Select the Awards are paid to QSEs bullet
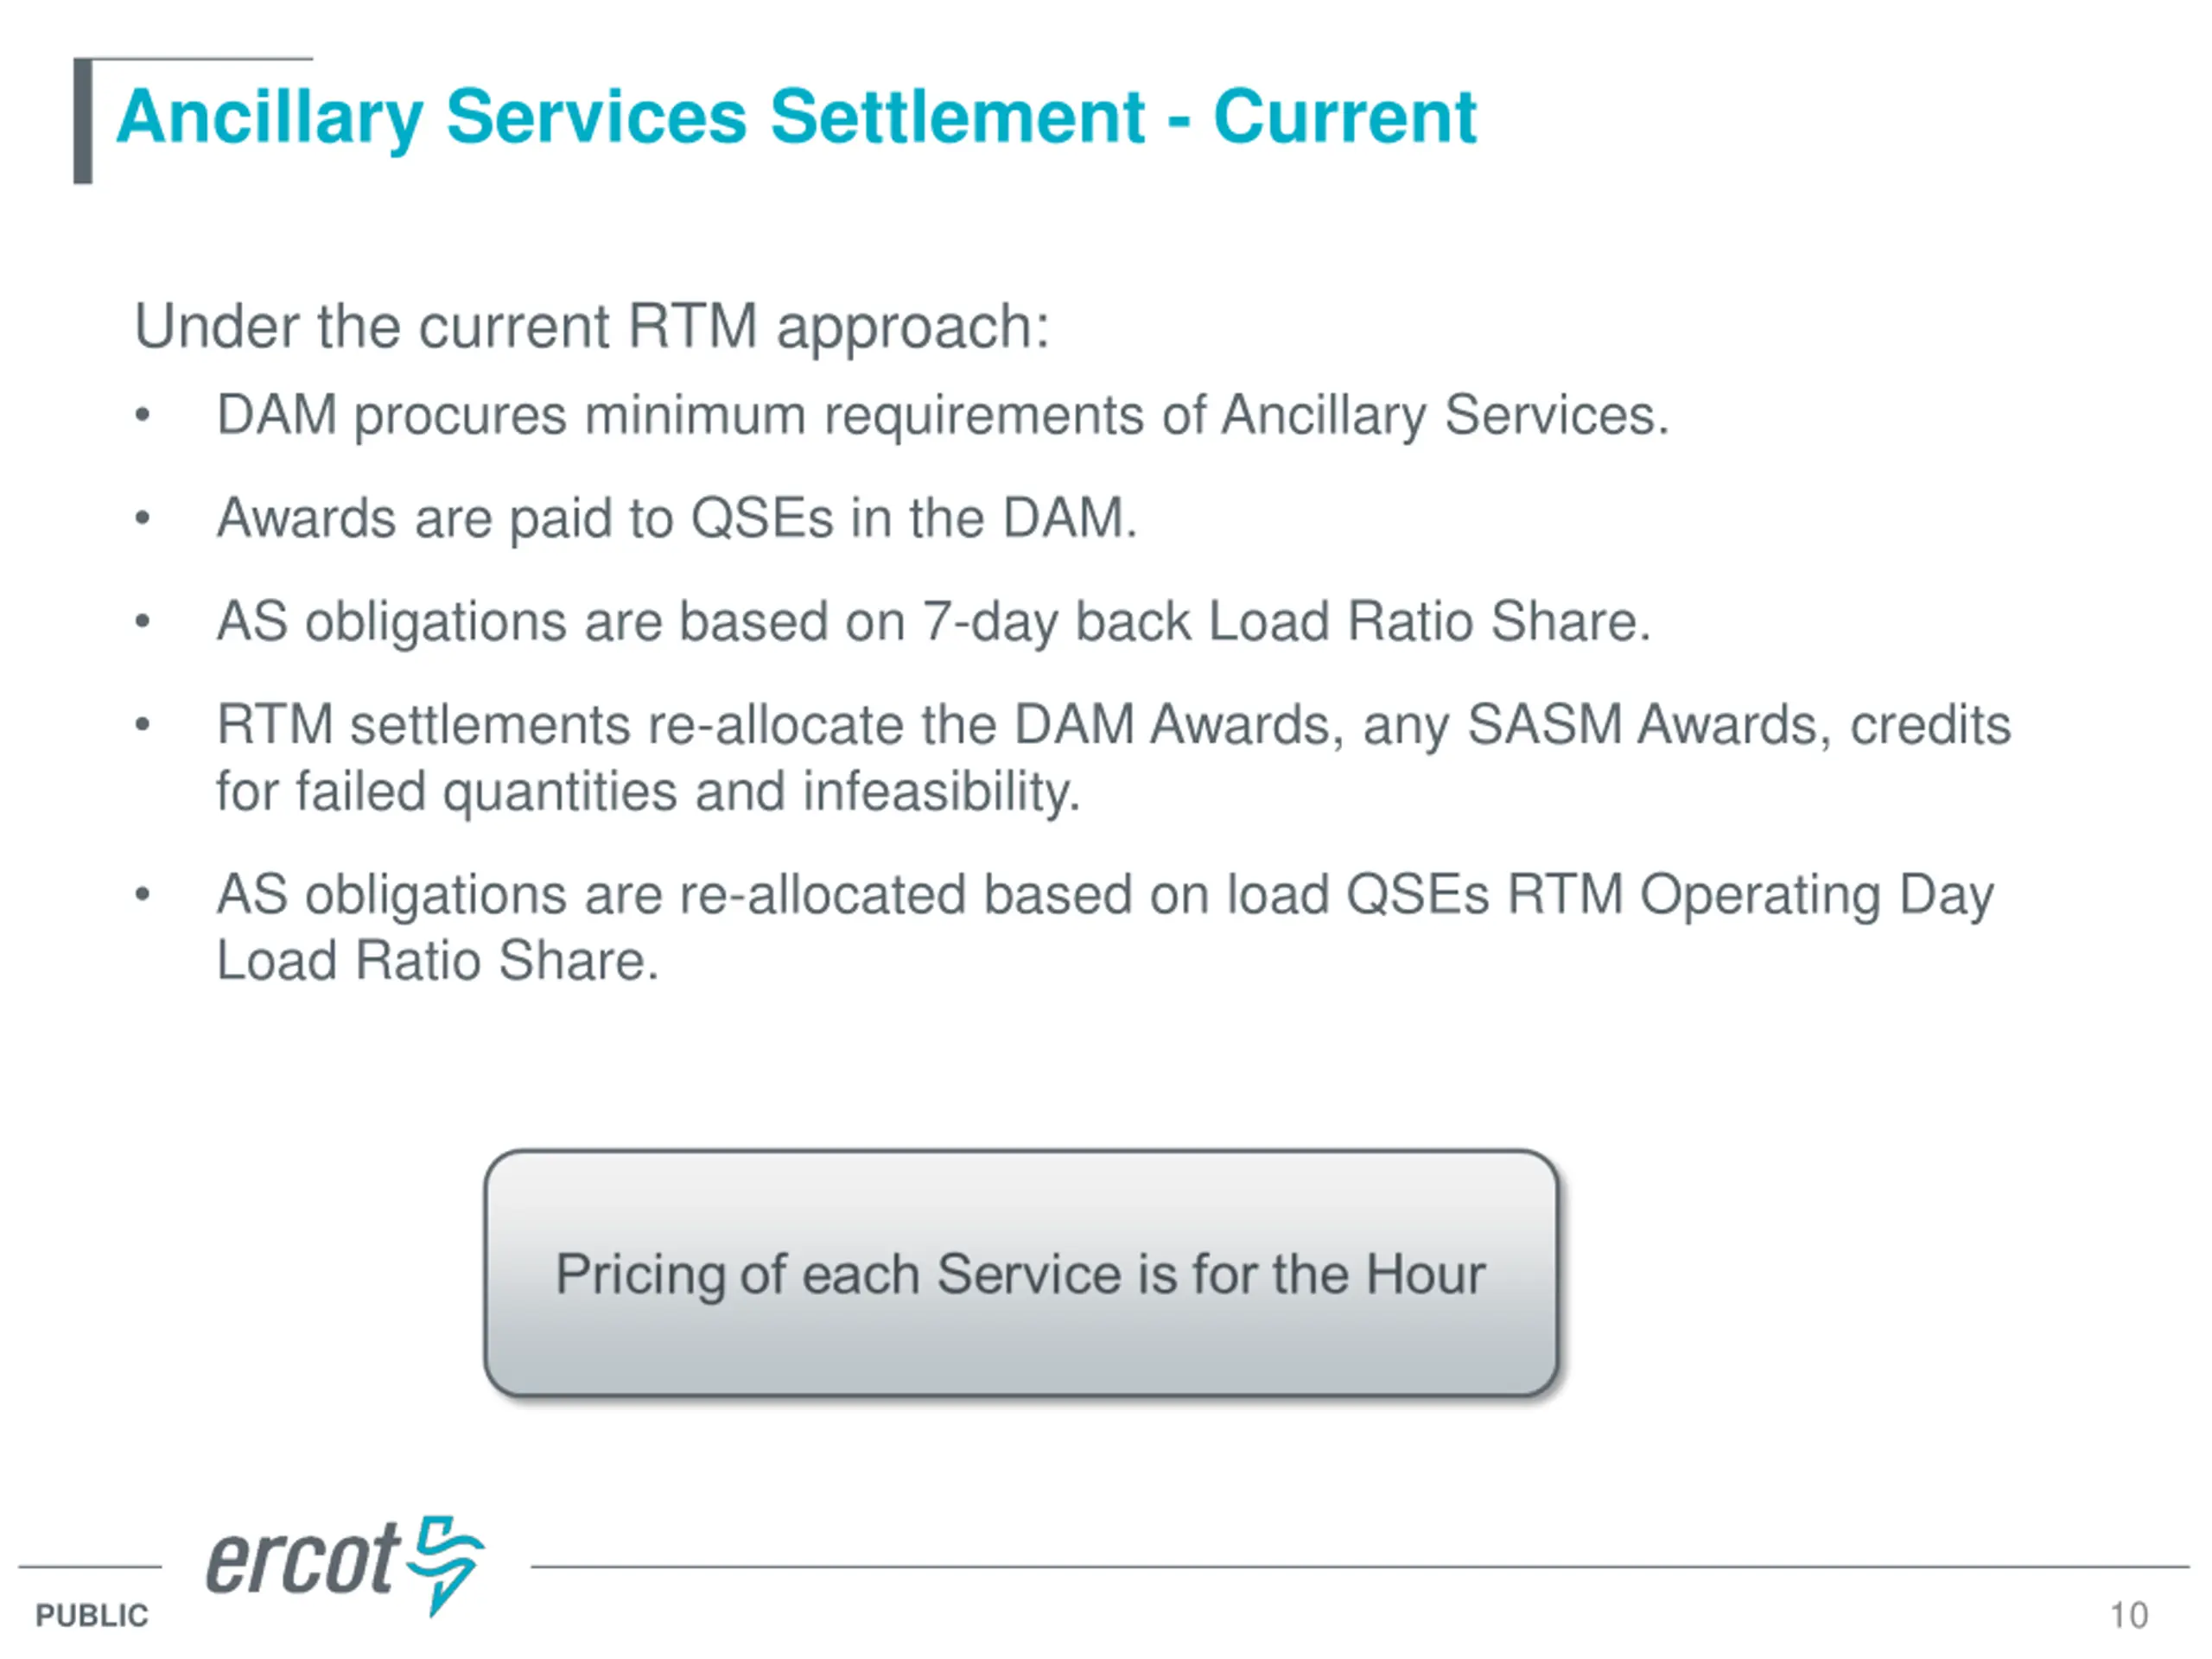 (x=677, y=519)
